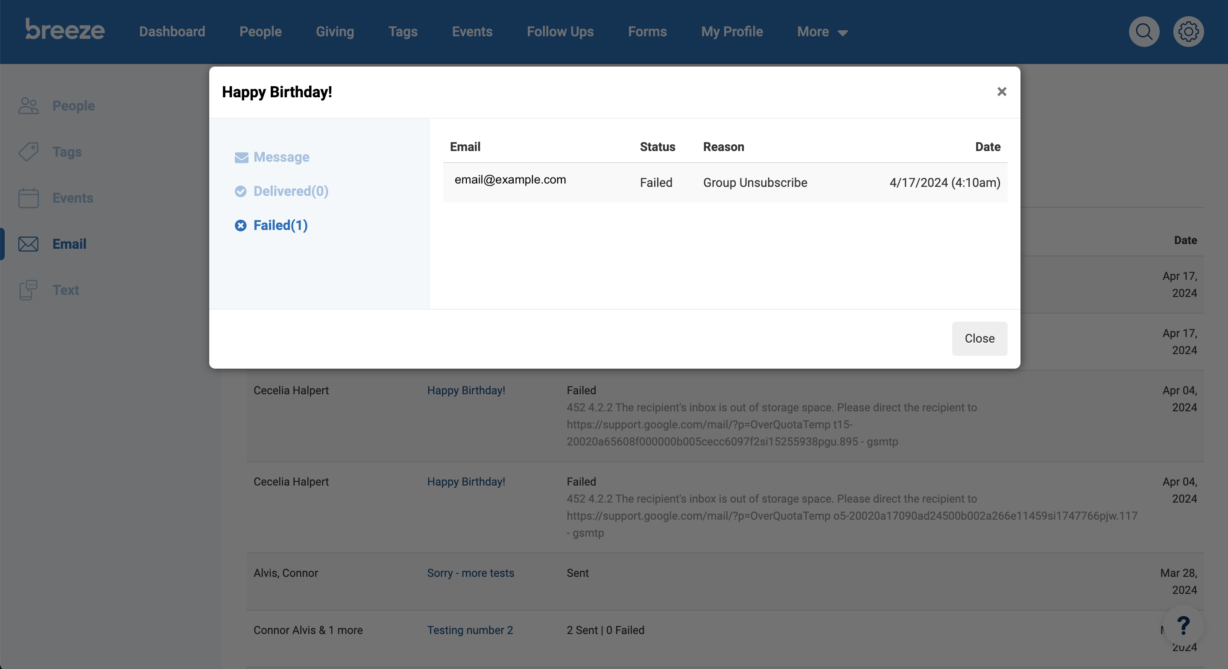Click the Sent status for Alvis, Connor
The image size is (1228, 669).
[578, 573]
